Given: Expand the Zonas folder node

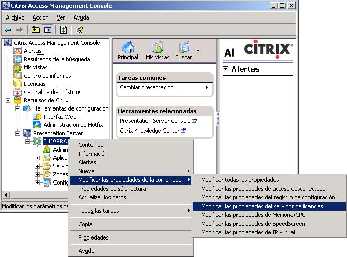Looking at the screenshot, I should click(x=37, y=174).
